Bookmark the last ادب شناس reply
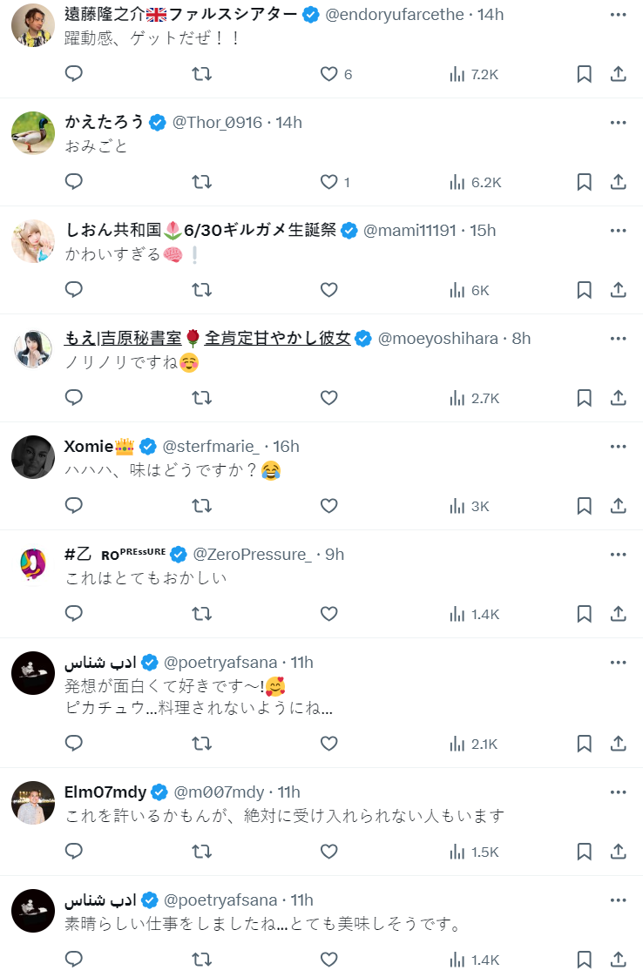The height and width of the screenshot is (977, 643). point(584,960)
